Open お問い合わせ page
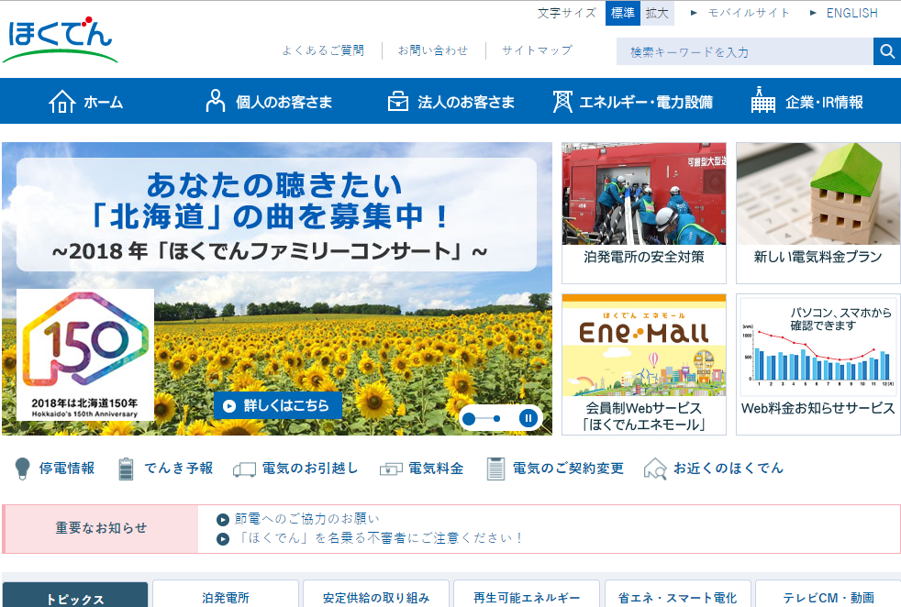 [433, 50]
